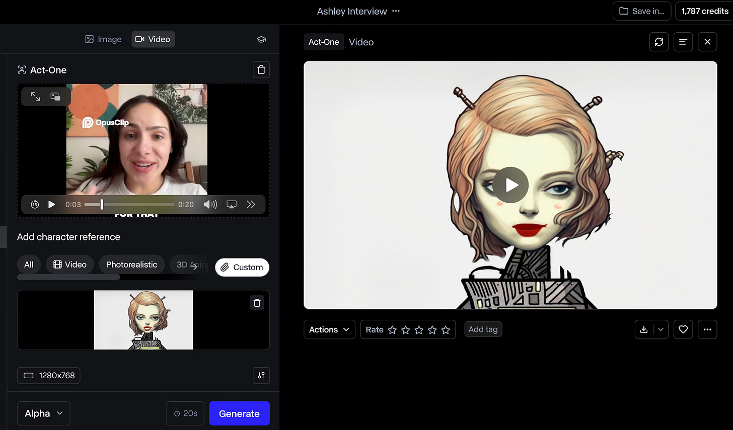The width and height of the screenshot is (733, 430).
Task: Click the 20s duration button
Action: pos(185,413)
